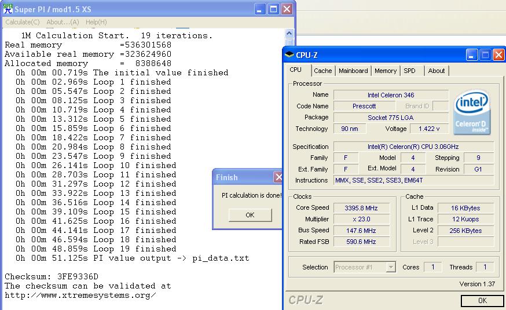The image size is (506, 310).
Task: Open the Calculate menu in Super PI
Action: coord(22,22)
